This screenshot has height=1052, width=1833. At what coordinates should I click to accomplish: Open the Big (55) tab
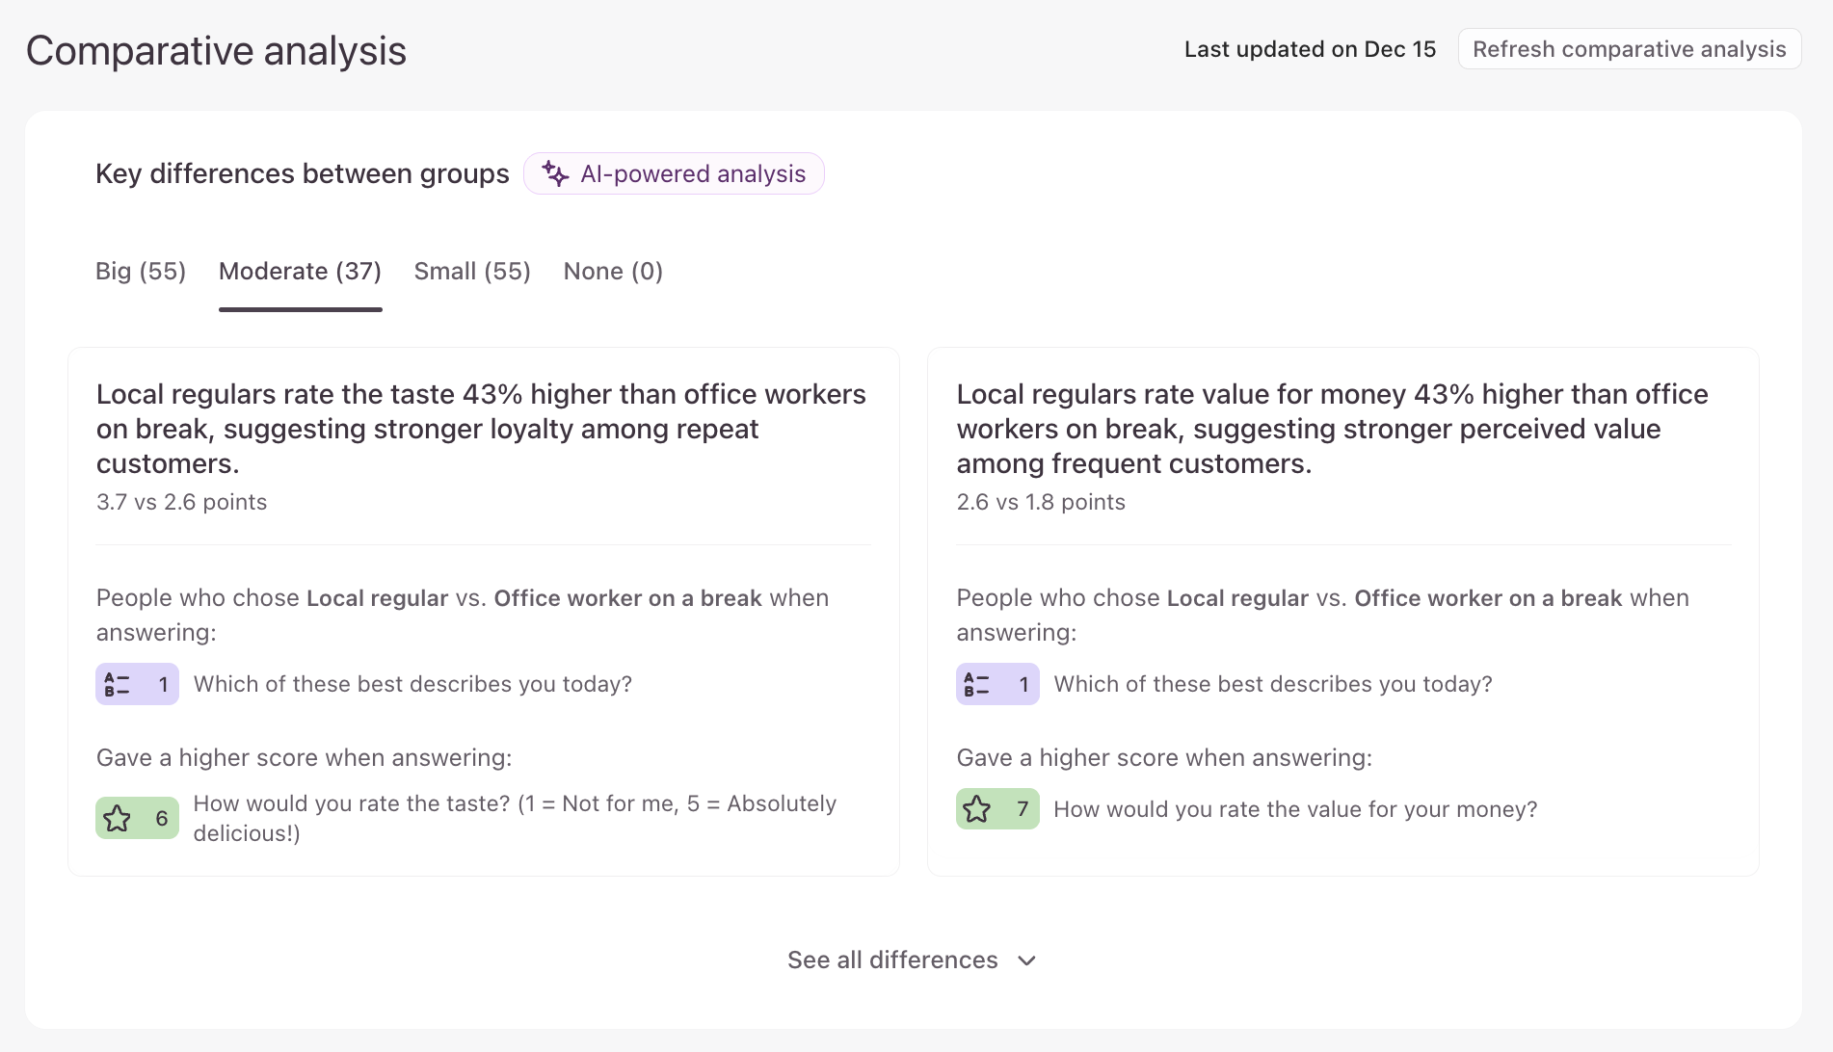pyautogui.click(x=141, y=272)
